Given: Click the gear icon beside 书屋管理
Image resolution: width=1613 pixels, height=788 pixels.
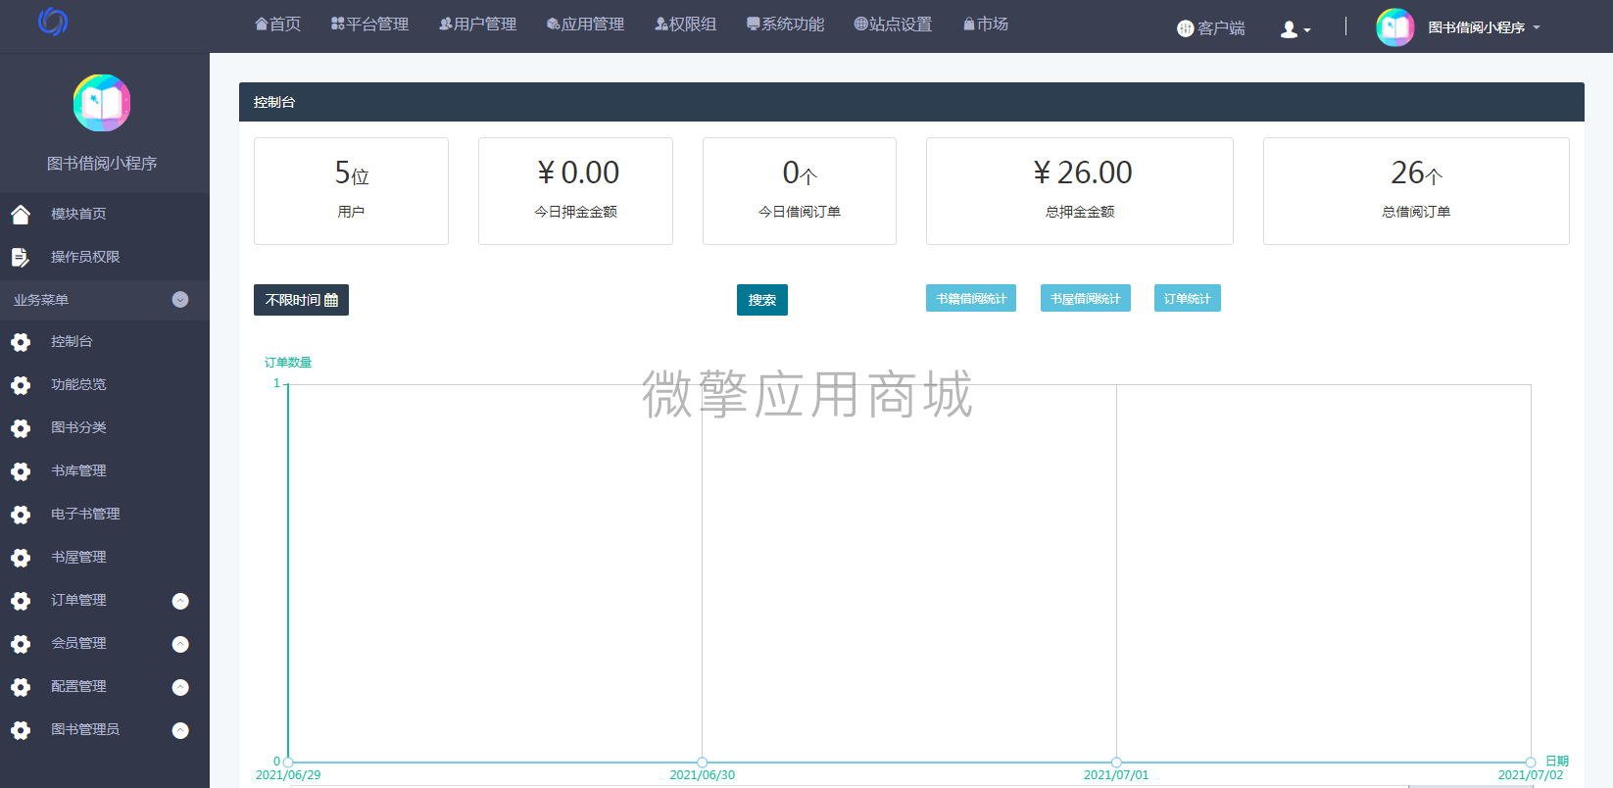Looking at the screenshot, I should click(21, 558).
